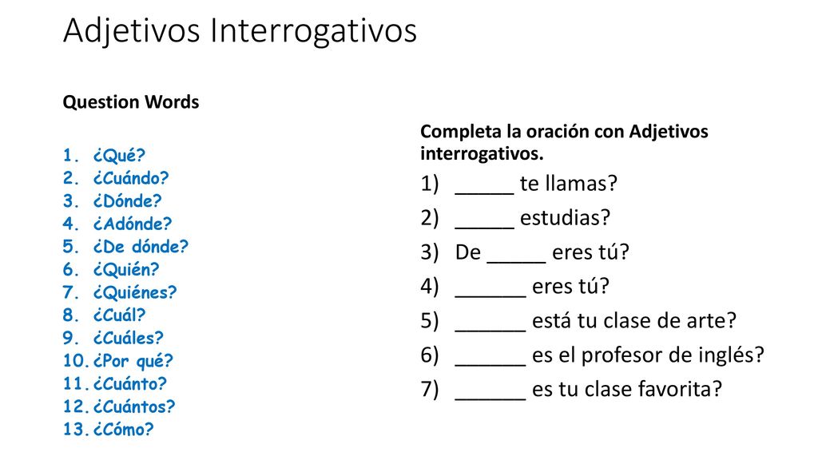818x460 pixels.
Task: Click the ¿Cómo? list item
Action: tap(124, 430)
